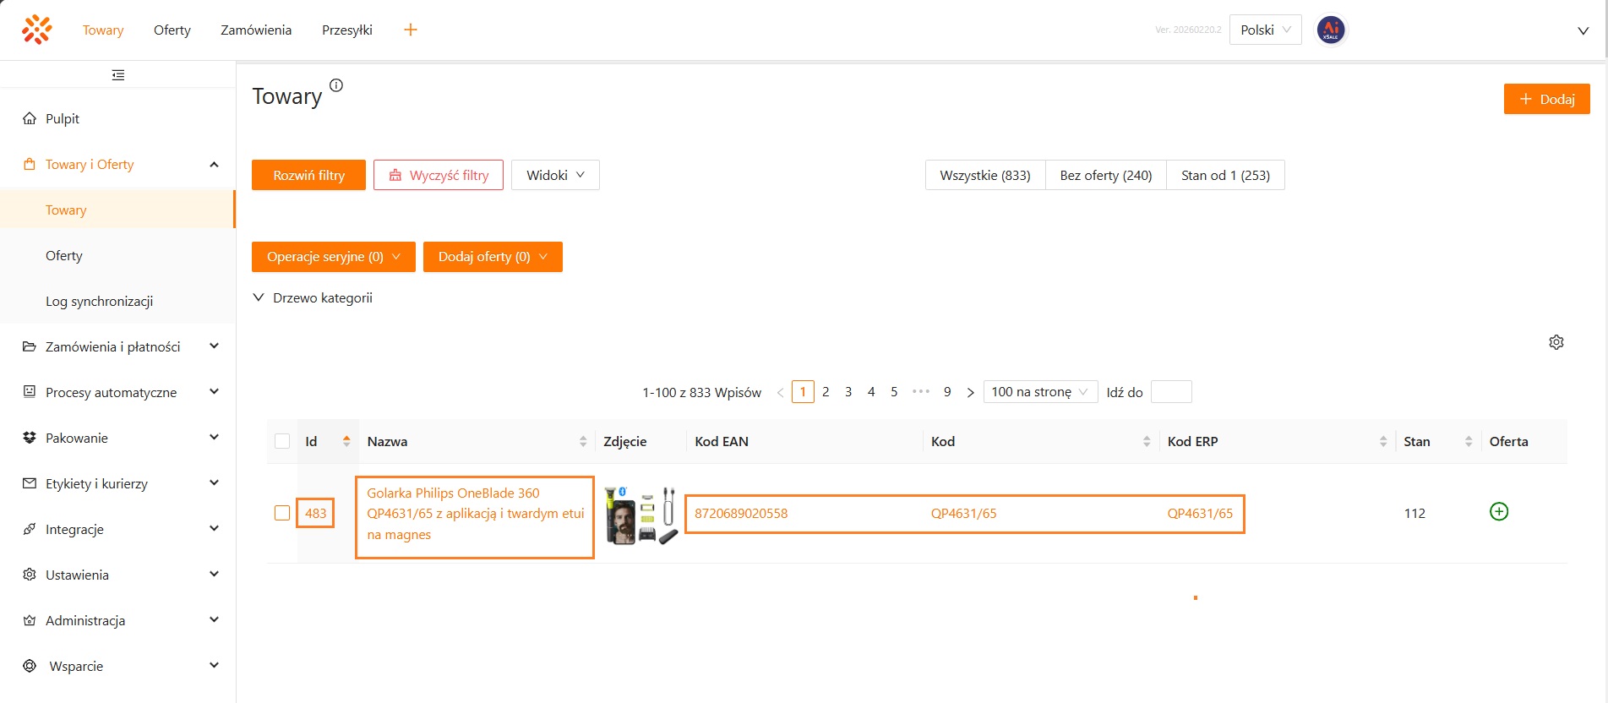1608x703 pixels.
Task: Click the orange plus icon in top navigation
Action: tap(411, 30)
